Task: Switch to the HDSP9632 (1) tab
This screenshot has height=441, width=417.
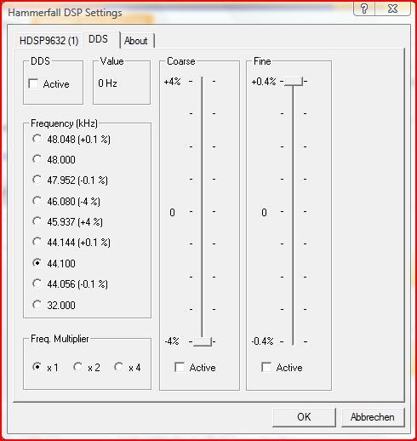Action: [x=49, y=41]
